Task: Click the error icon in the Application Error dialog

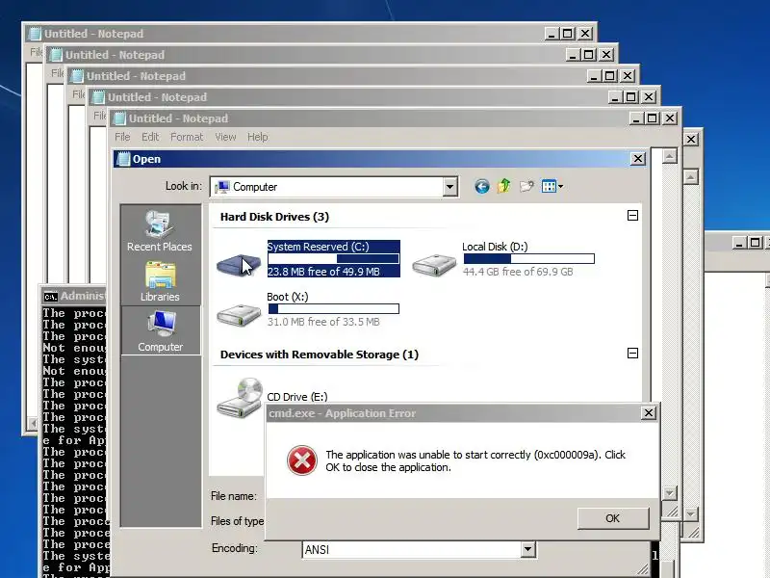Action: (301, 460)
